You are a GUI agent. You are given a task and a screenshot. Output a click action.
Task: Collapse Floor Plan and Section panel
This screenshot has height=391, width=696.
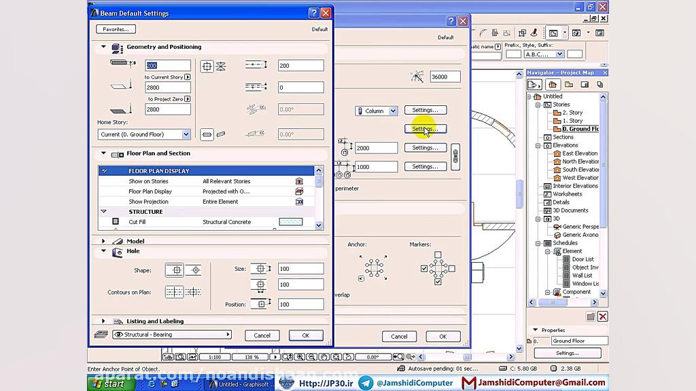[103, 153]
